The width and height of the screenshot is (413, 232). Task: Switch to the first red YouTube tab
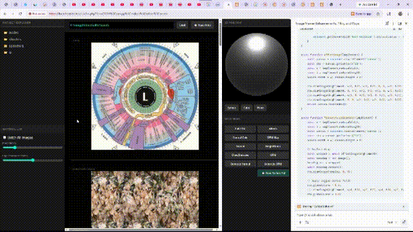point(74,5)
